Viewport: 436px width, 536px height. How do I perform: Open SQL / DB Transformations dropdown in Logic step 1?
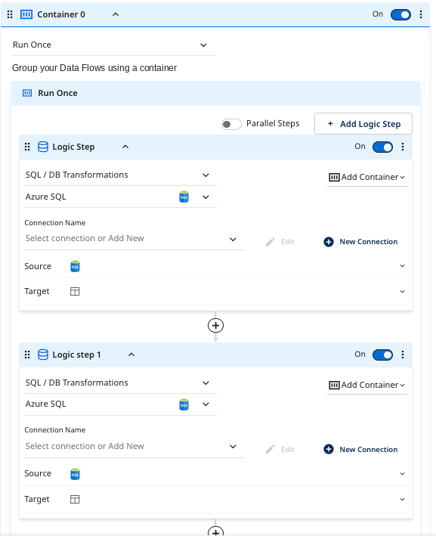coord(121,383)
